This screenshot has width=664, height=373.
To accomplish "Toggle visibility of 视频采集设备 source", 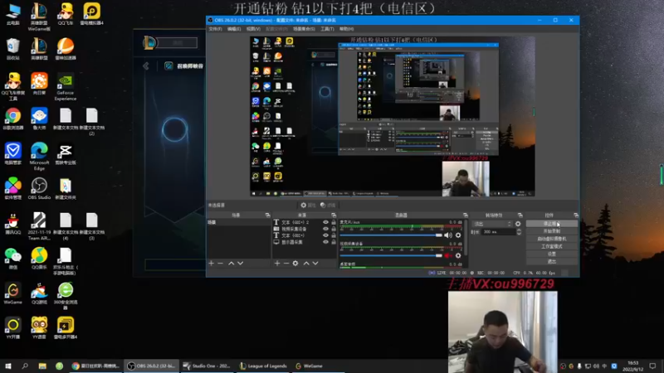I will tap(325, 229).
